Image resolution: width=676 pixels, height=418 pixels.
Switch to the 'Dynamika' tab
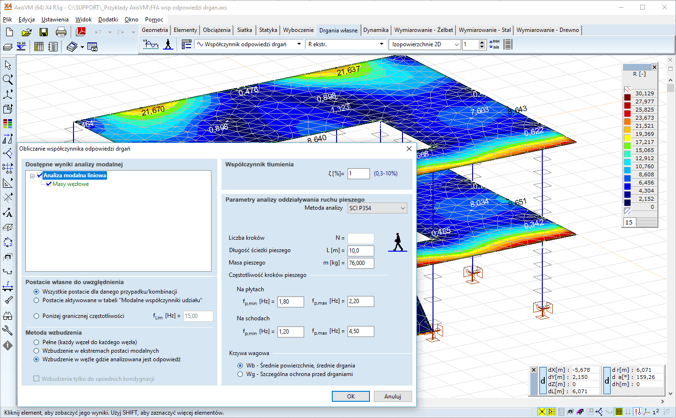pos(376,30)
